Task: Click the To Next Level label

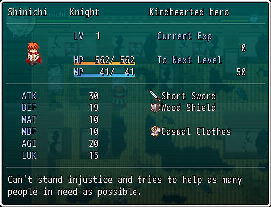Action: [x=190, y=60]
